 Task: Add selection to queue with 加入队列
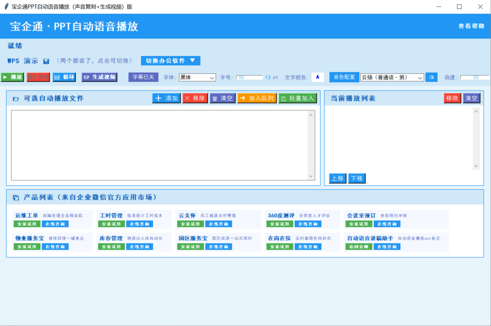[x=257, y=98]
